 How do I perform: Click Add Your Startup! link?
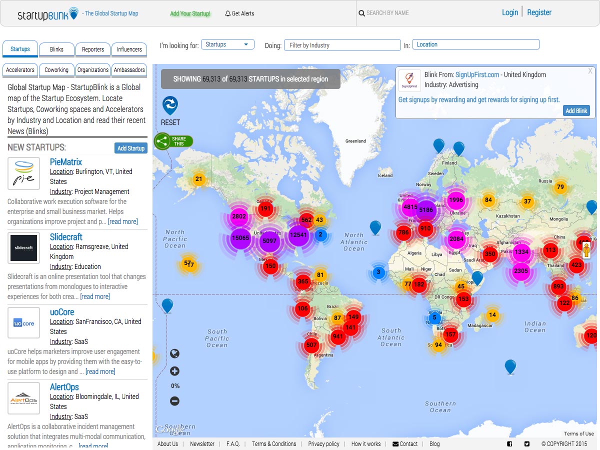[x=190, y=13]
